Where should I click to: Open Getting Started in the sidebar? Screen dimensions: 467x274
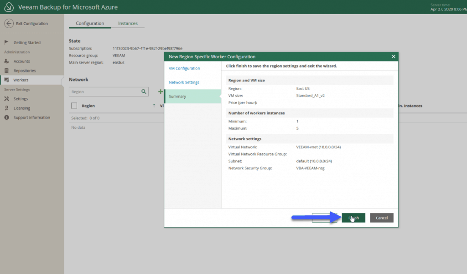27,42
